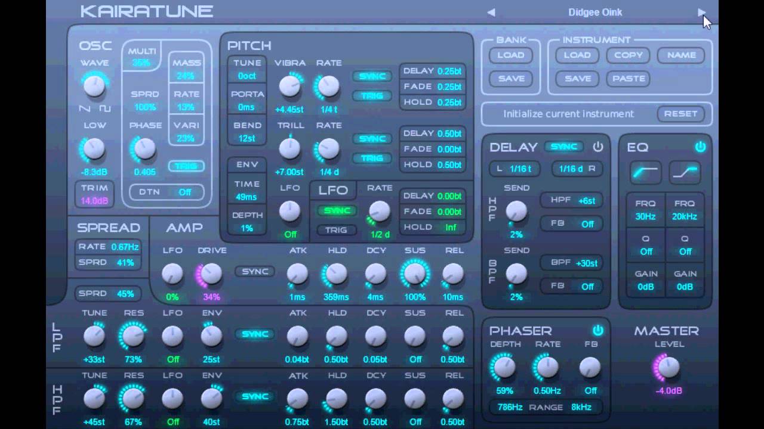Toggle the Amp envelope SYNC button
This screenshot has width=764, height=429.
click(255, 272)
